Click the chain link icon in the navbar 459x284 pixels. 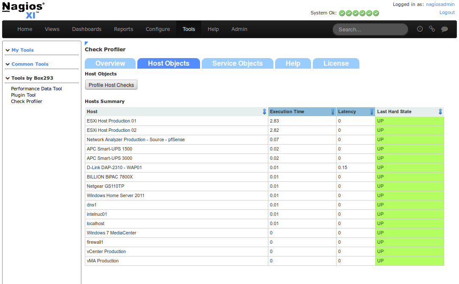tap(432, 29)
